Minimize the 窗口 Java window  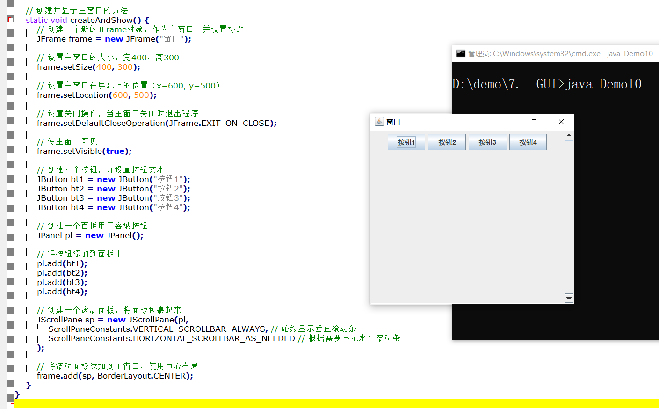coord(507,122)
